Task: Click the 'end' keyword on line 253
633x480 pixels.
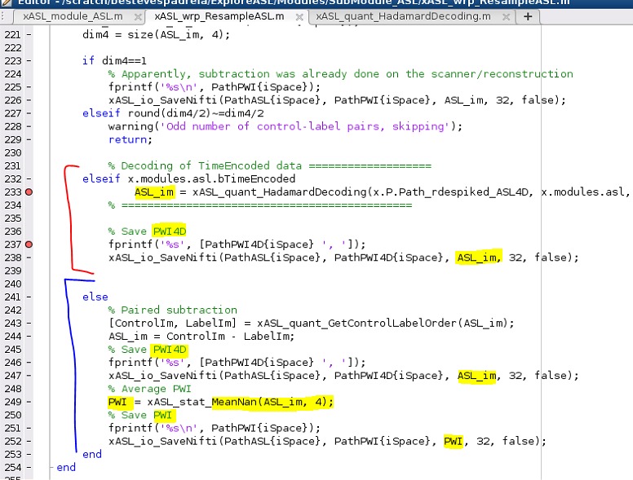Action: pos(92,454)
